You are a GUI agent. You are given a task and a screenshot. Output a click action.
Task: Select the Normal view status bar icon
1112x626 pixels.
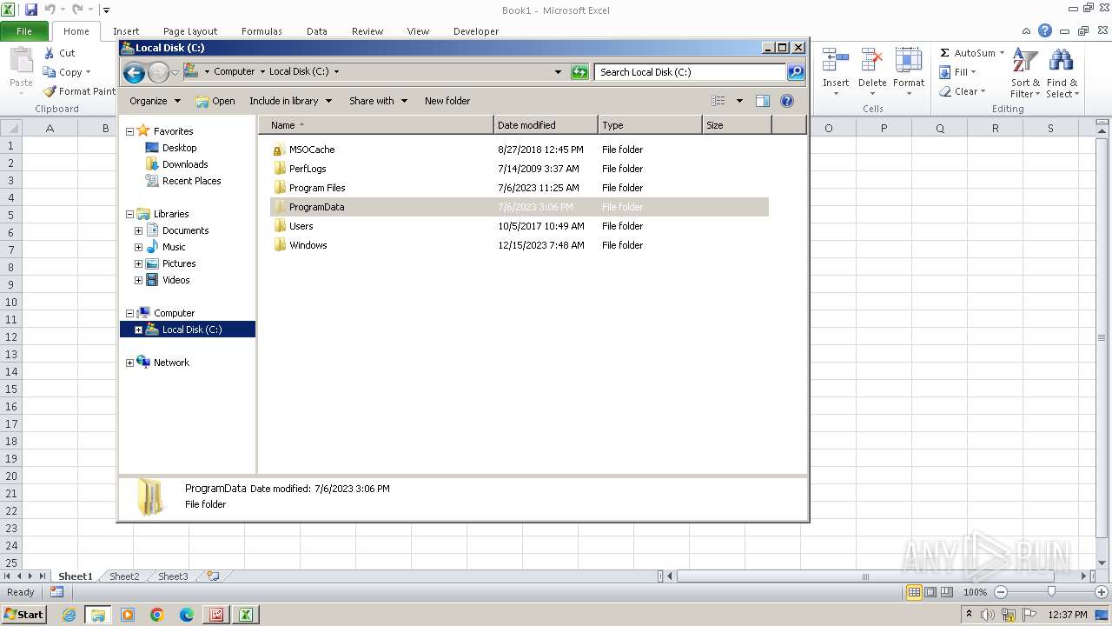click(x=914, y=592)
